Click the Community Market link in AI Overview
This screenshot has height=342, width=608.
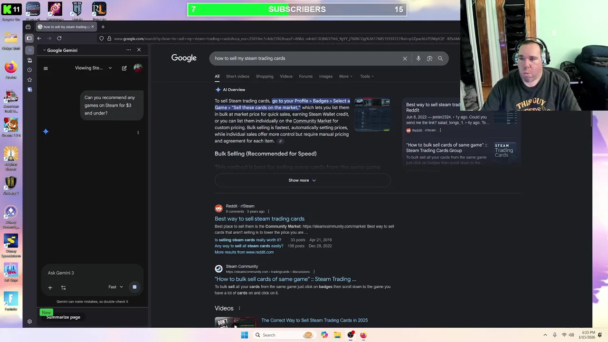point(312,121)
